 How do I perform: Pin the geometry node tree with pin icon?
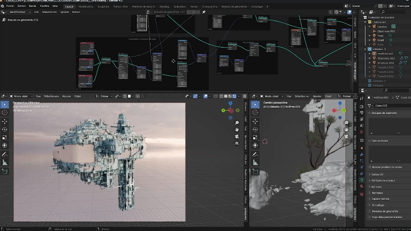point(204,11)
